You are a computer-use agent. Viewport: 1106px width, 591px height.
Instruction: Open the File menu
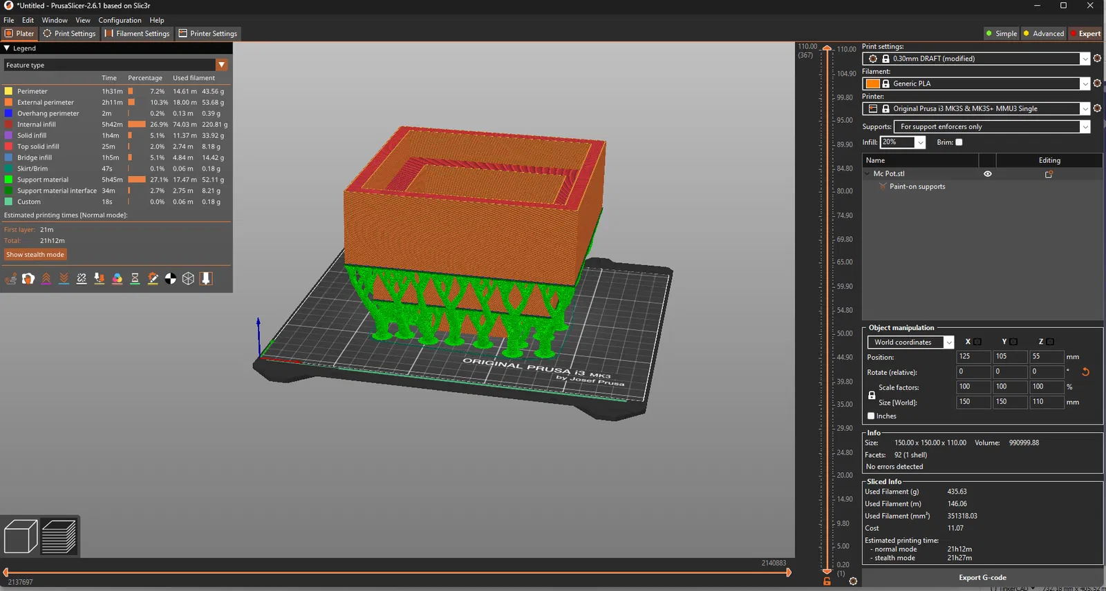pos(9,20)
